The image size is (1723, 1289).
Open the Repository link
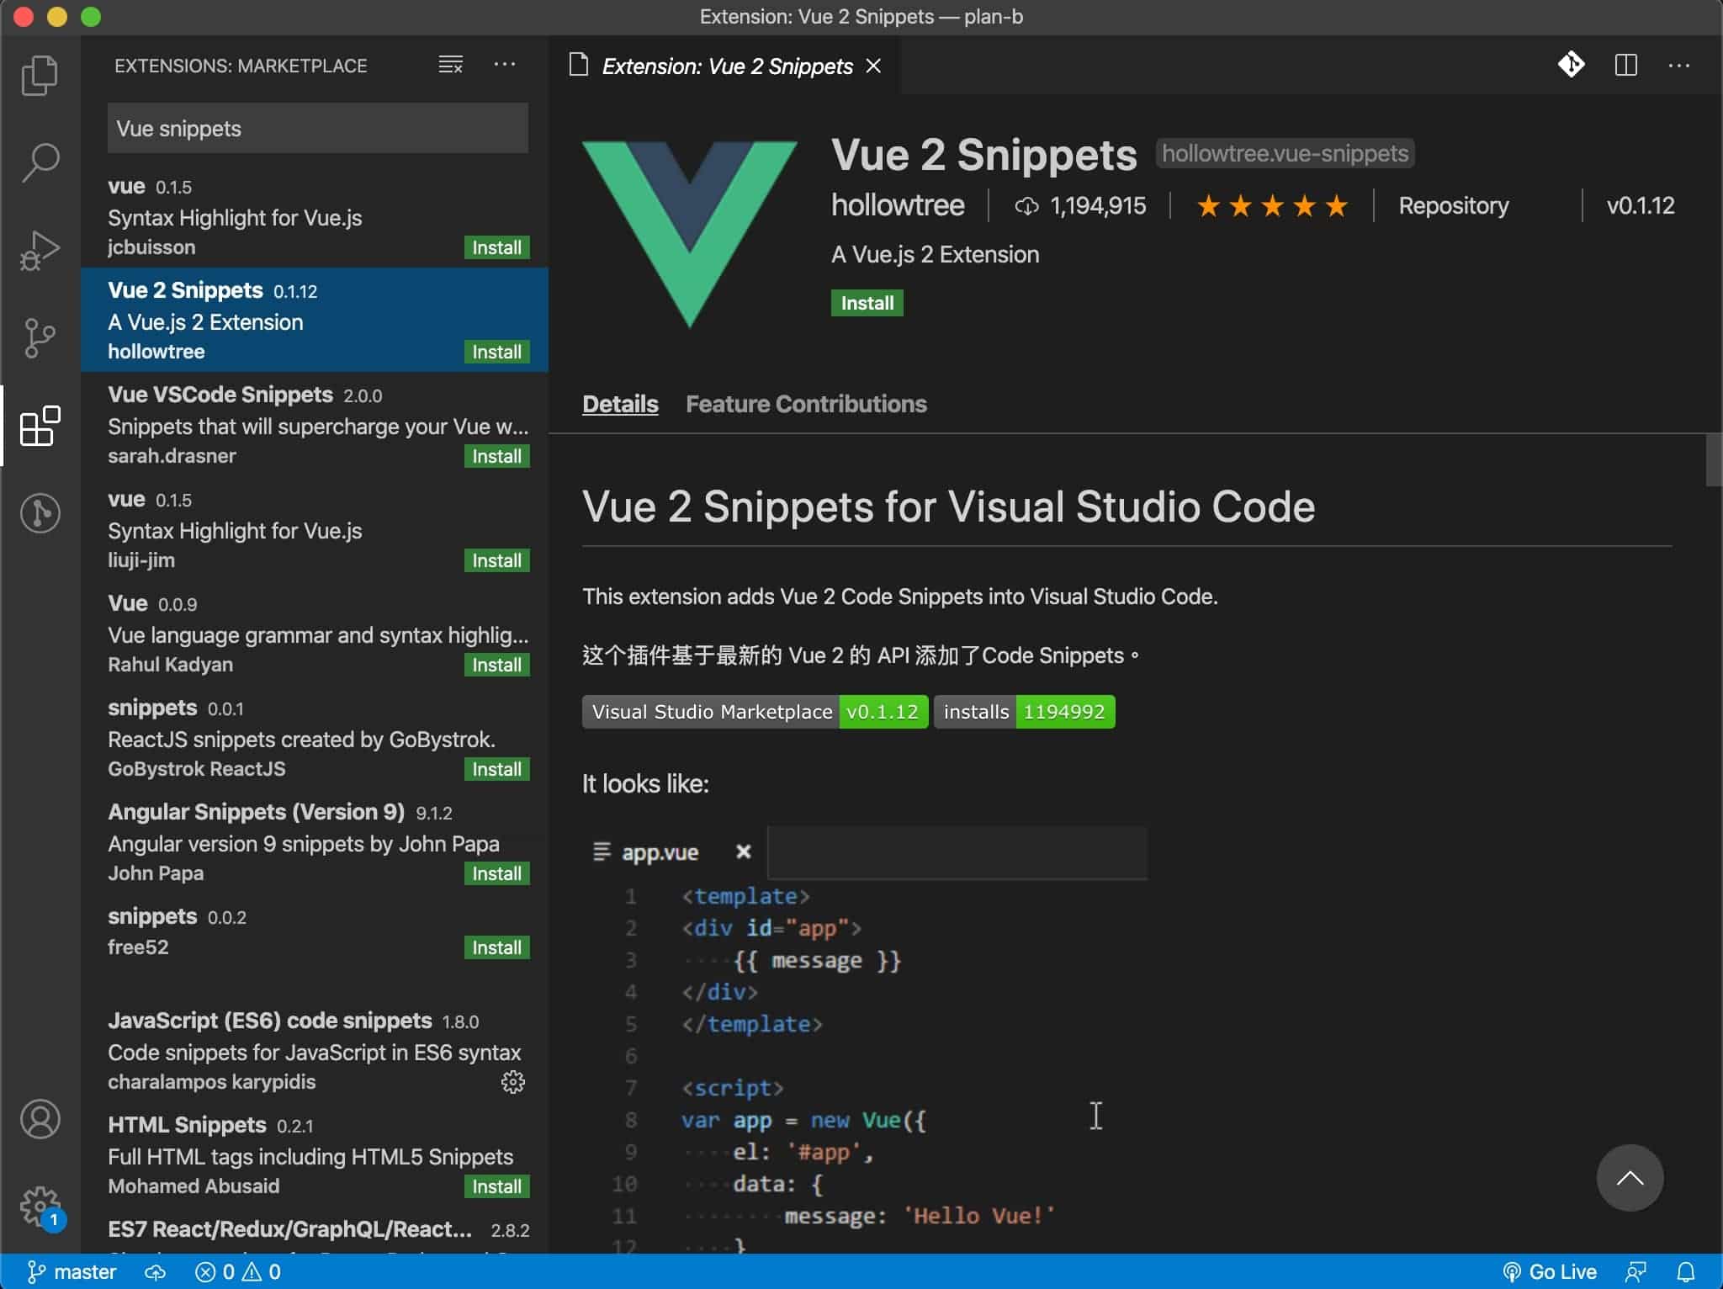click(x=1453, y=206)
